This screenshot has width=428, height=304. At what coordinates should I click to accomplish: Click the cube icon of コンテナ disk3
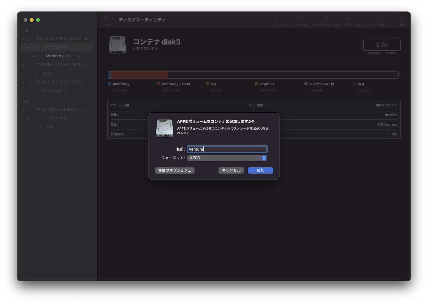pos(35,47)
